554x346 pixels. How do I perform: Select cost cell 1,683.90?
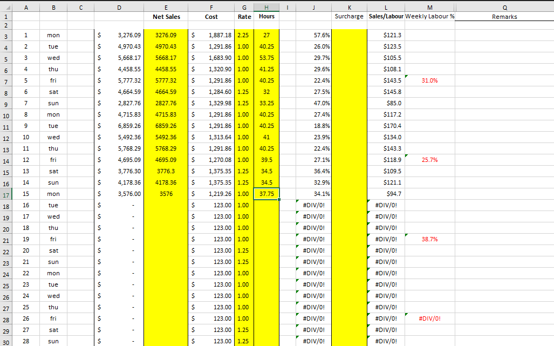click(211, 58)
